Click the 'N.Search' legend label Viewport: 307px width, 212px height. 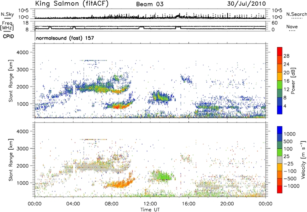click(296, 14)
